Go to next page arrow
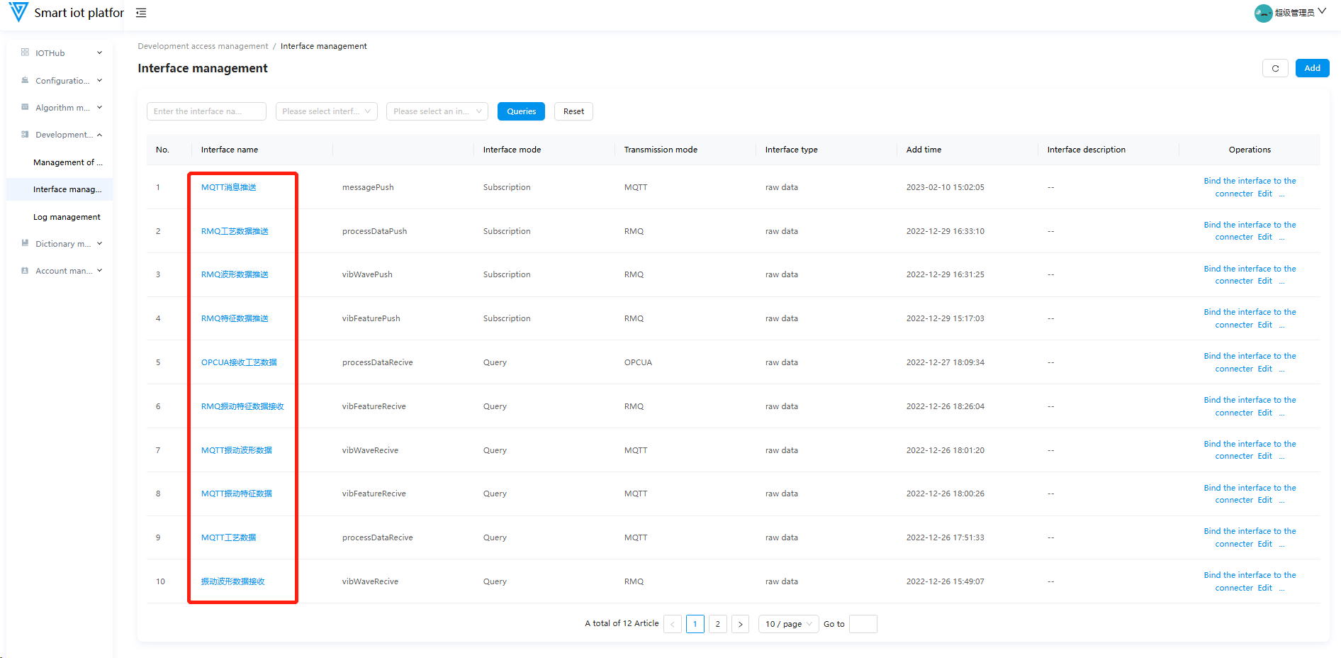The image size is (1341, 658). pyautogui.click(x=740, y=624)
